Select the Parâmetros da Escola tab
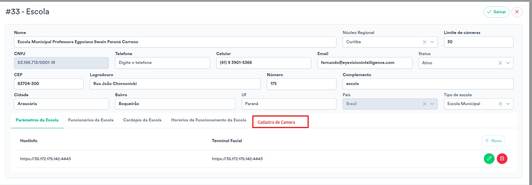The image size is (532, 185). coord(37,120)
